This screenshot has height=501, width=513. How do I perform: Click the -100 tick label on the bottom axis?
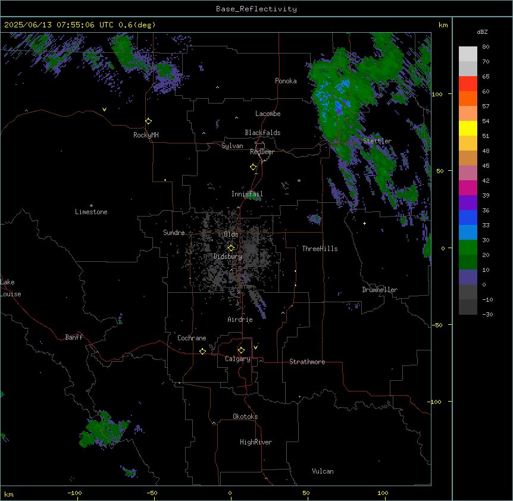(x=74, y=493)
